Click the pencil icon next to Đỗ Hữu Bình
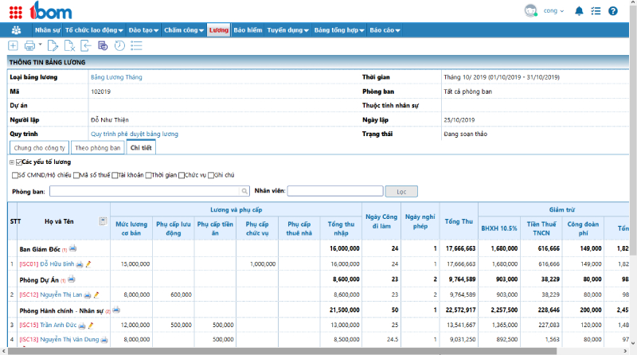637x355 pixels. click(88, 264)
